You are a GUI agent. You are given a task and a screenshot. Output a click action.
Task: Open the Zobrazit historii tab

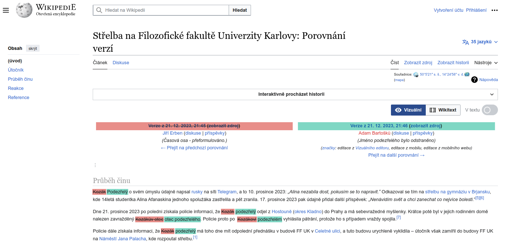[x=453, y=62]
